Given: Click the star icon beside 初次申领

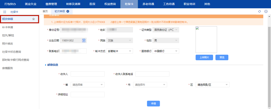Looking at the screenshot, I should (x=34, y=19).
